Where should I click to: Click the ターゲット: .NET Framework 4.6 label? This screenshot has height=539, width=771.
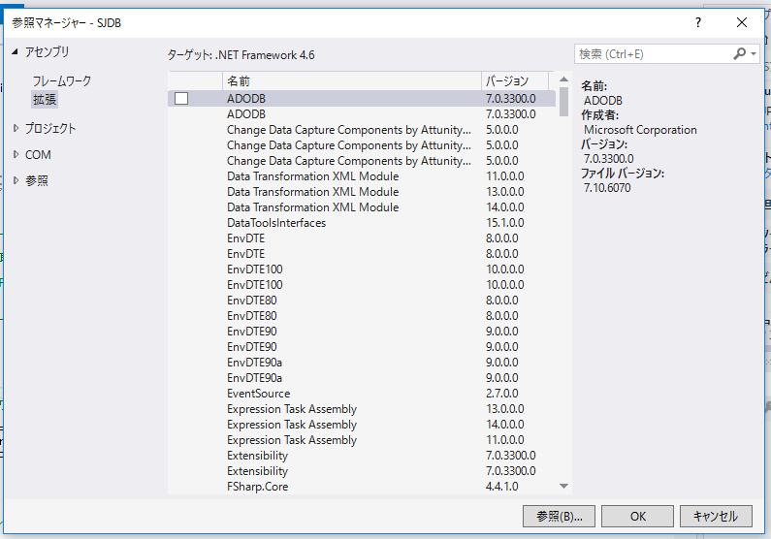tap(241, 55)
